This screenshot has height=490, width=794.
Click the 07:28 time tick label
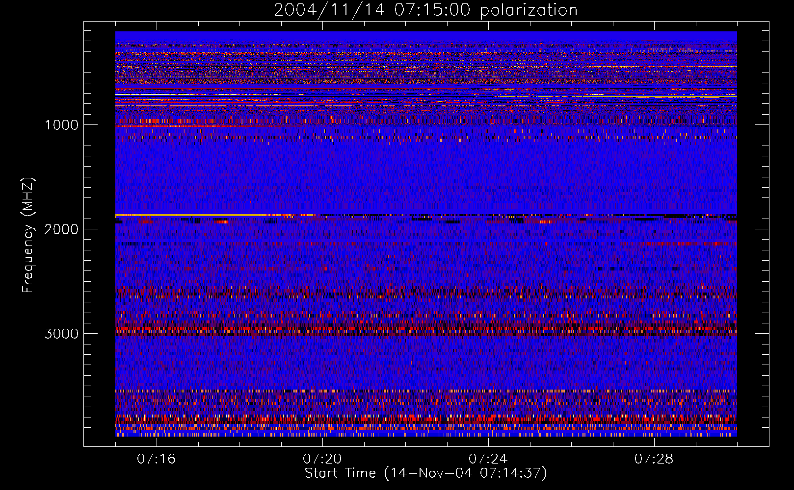point(654,459)
